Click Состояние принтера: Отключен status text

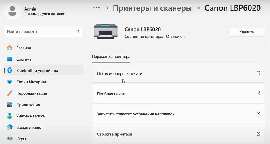[x=155, y=37]
